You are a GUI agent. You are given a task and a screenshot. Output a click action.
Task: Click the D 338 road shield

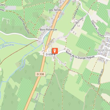click(40, 74)
